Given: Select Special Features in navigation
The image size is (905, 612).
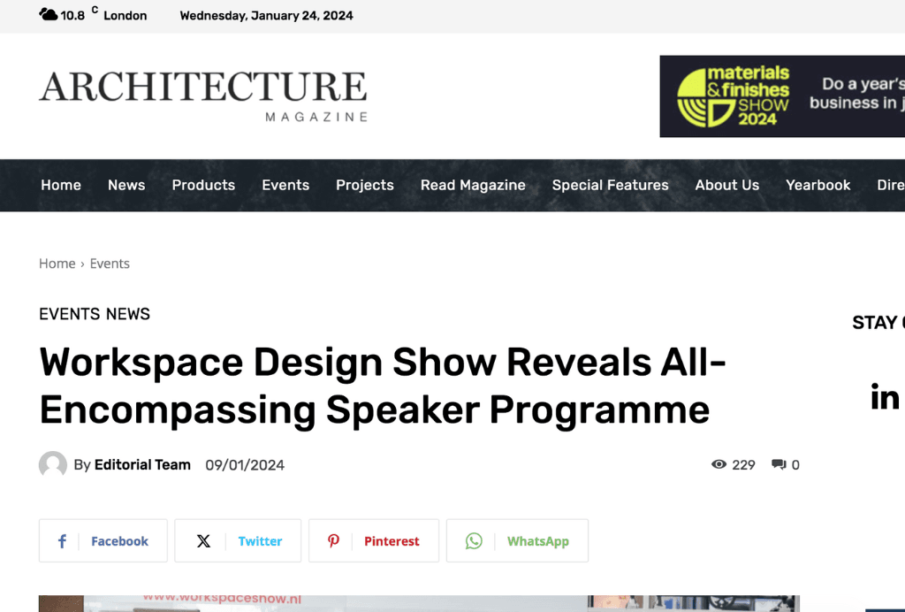Looking at the screenshot, I should click(x=610, y=185).
